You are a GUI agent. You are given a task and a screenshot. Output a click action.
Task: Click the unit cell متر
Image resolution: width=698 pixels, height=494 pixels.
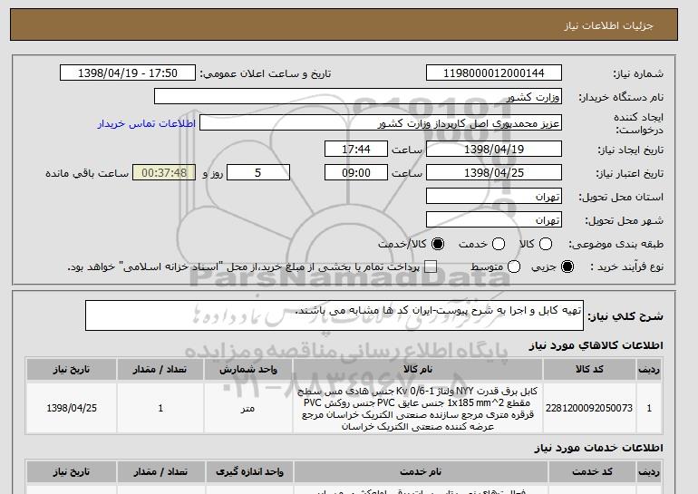(x=248, y=409)
